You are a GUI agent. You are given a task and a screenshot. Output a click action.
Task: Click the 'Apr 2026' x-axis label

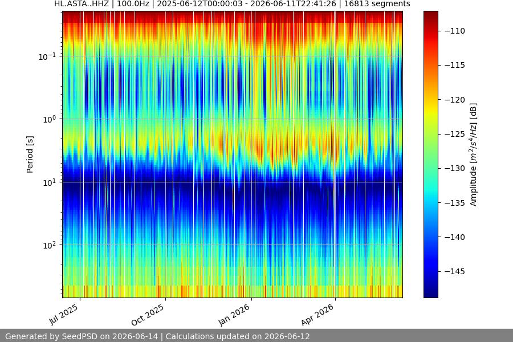(x=317, y=315)
